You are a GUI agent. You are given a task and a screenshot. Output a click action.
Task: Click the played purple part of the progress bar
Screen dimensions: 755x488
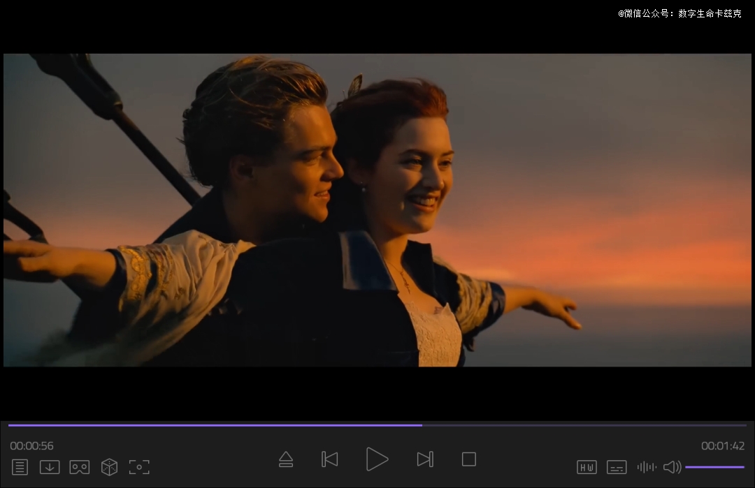tap(210, 424)
